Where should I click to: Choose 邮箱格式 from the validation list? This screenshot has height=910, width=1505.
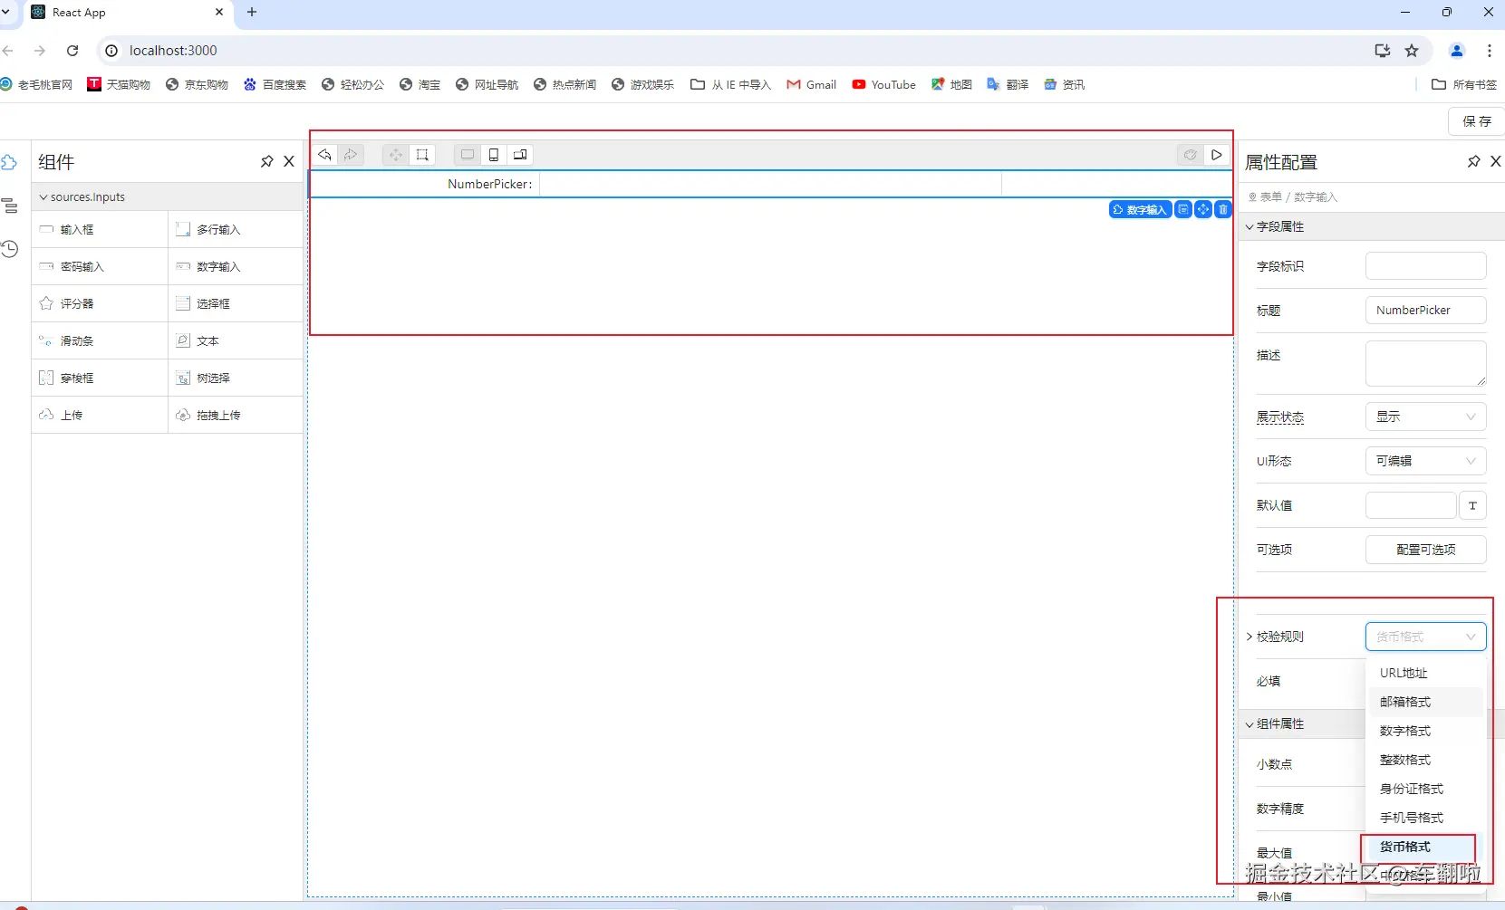click(x=1405, y=702)
